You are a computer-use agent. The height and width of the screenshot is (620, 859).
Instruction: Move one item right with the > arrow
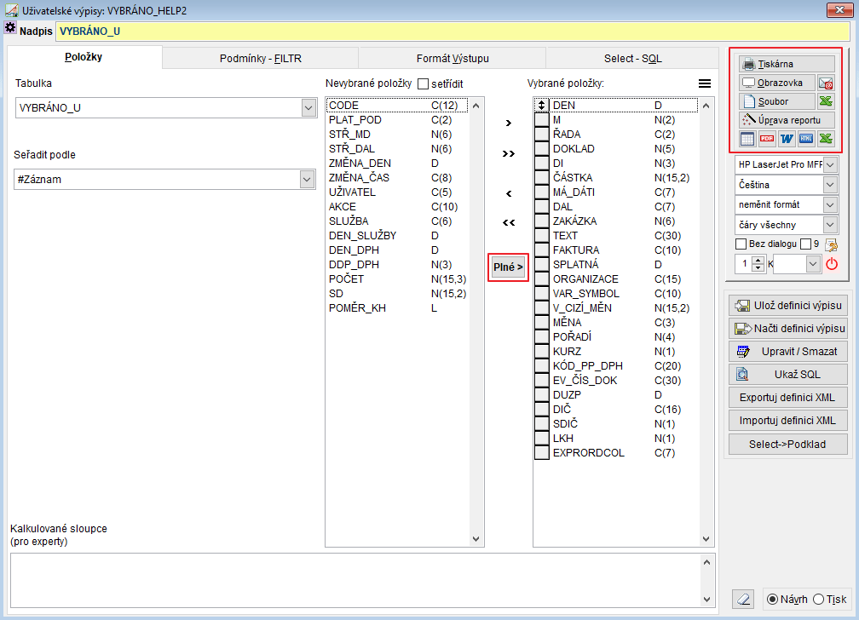pyautogui.click(x=509, y=123)
